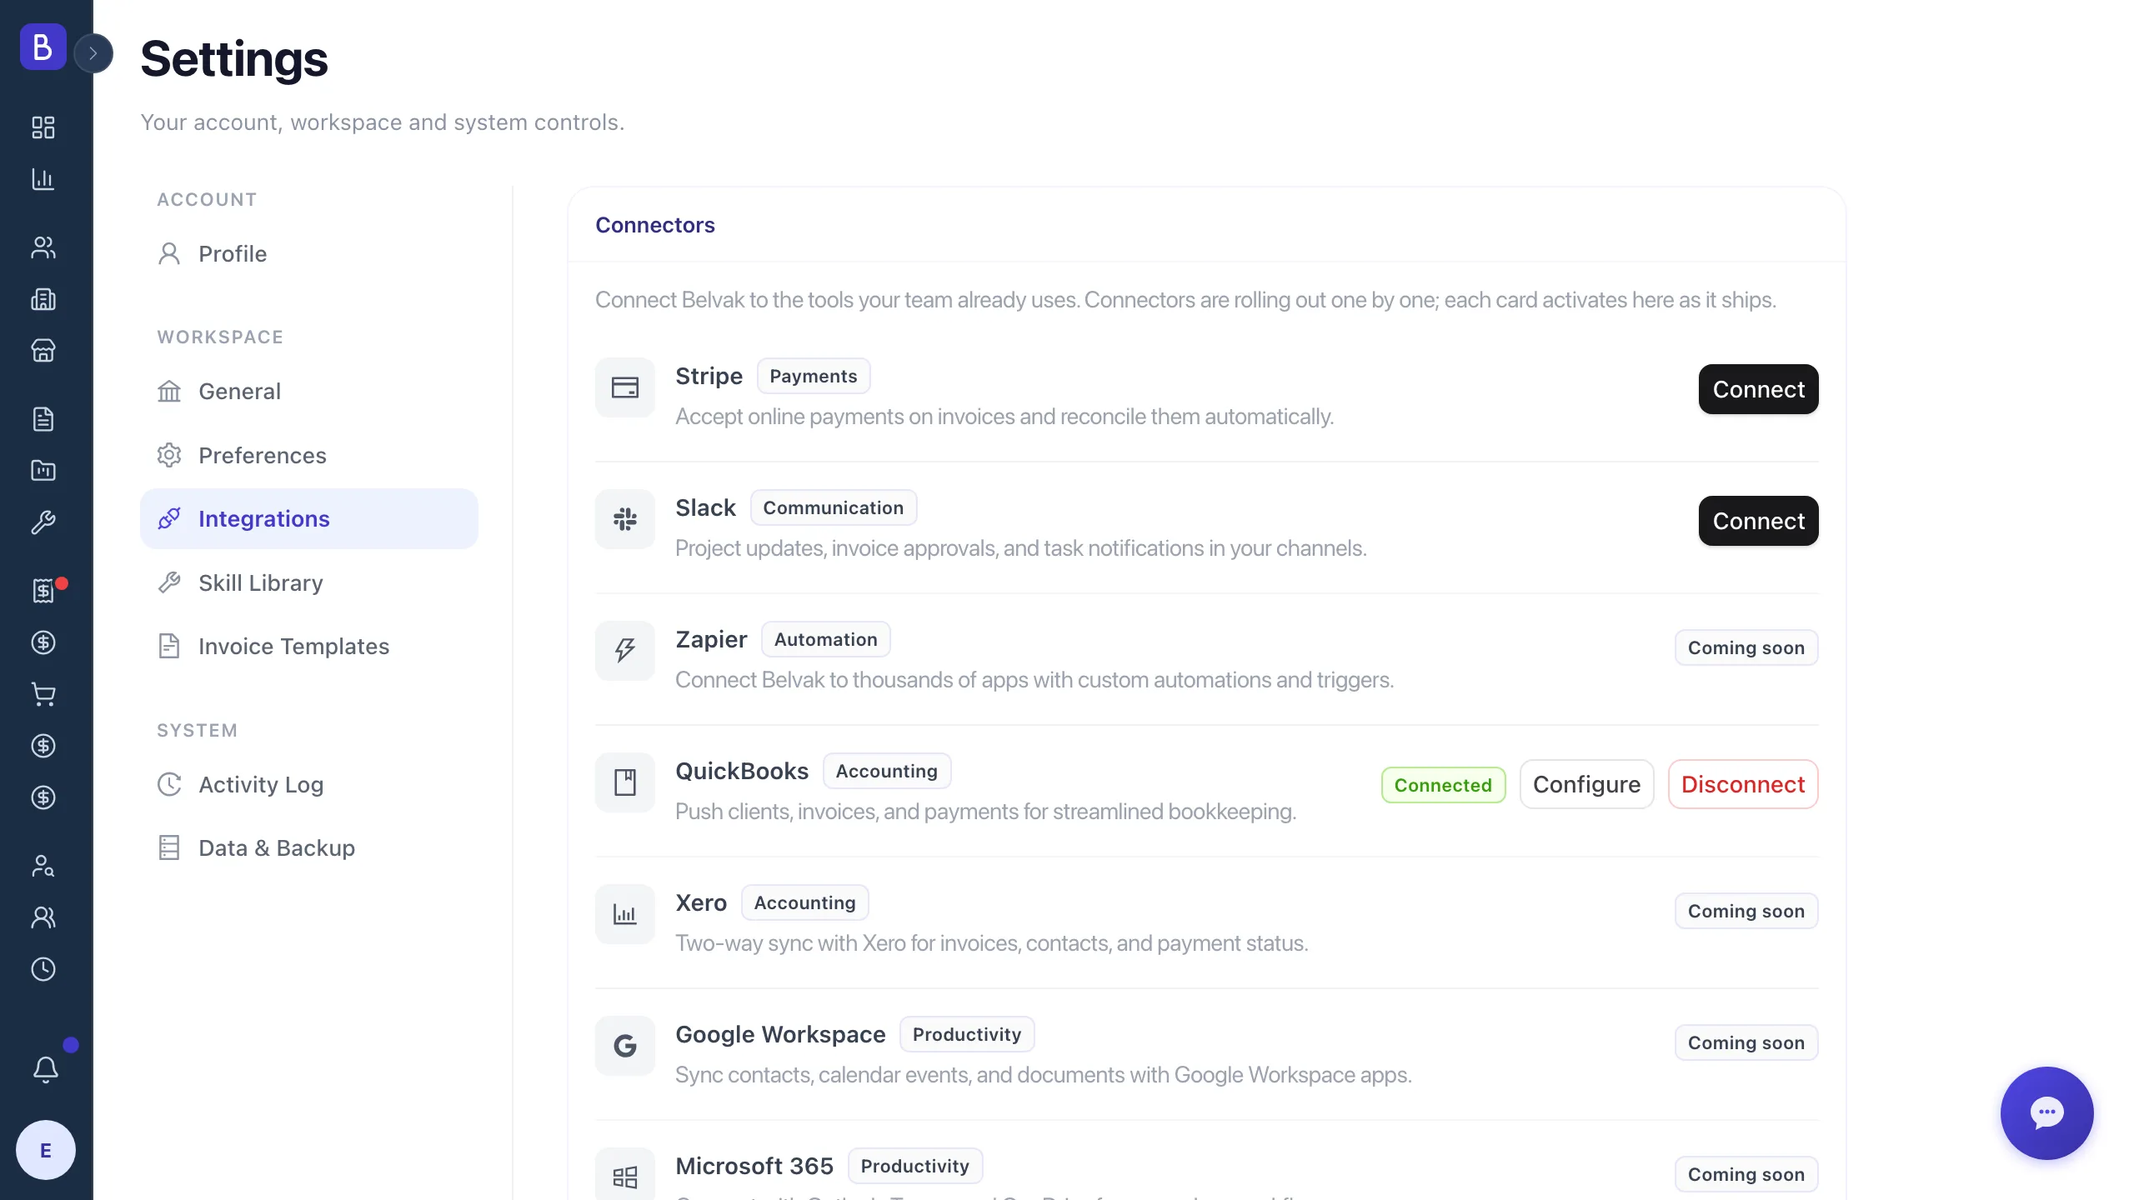This screenshot has width=2134, height=1200.
Task: Click the 'Zapier' connector name
Action: [711, 639]
